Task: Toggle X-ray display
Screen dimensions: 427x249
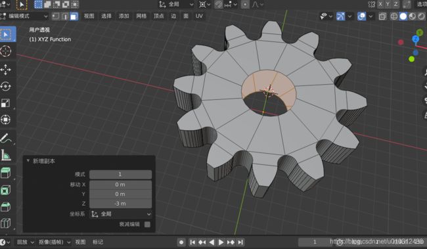Action: pos(382,16)
